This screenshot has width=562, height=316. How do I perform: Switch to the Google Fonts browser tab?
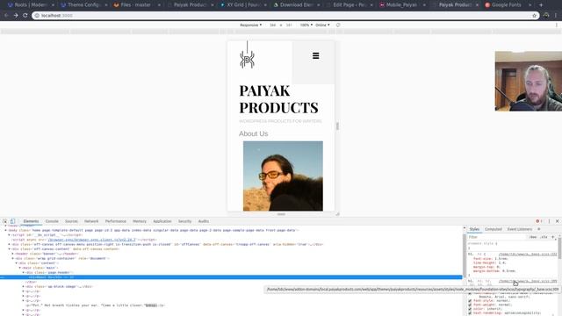[x=507, y=5]
